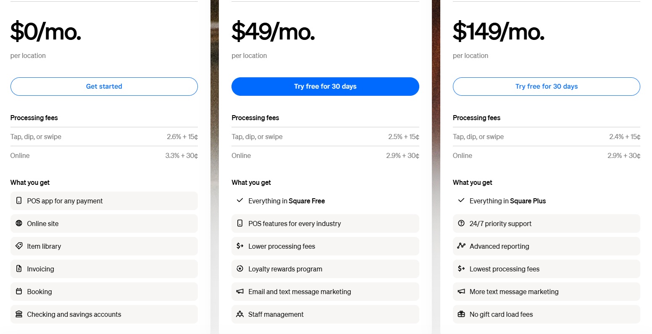This screenshot has width=652, height=334.
Task: Click the Loyalty rewards program icon
Action: [240, 269]
